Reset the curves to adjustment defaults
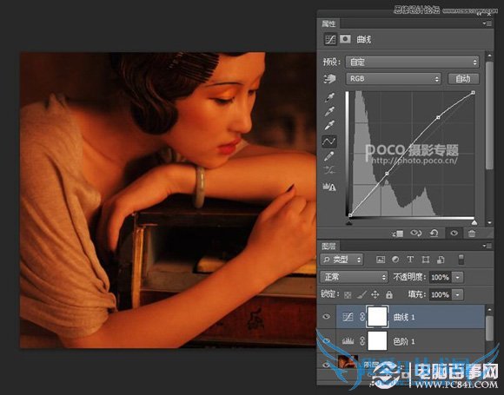Viewport: 504px width, 395px height. click(434, 234)
